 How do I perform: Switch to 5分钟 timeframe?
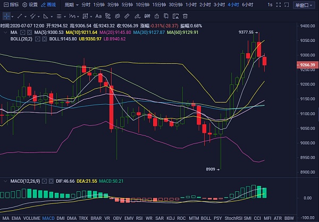point(128,5)
